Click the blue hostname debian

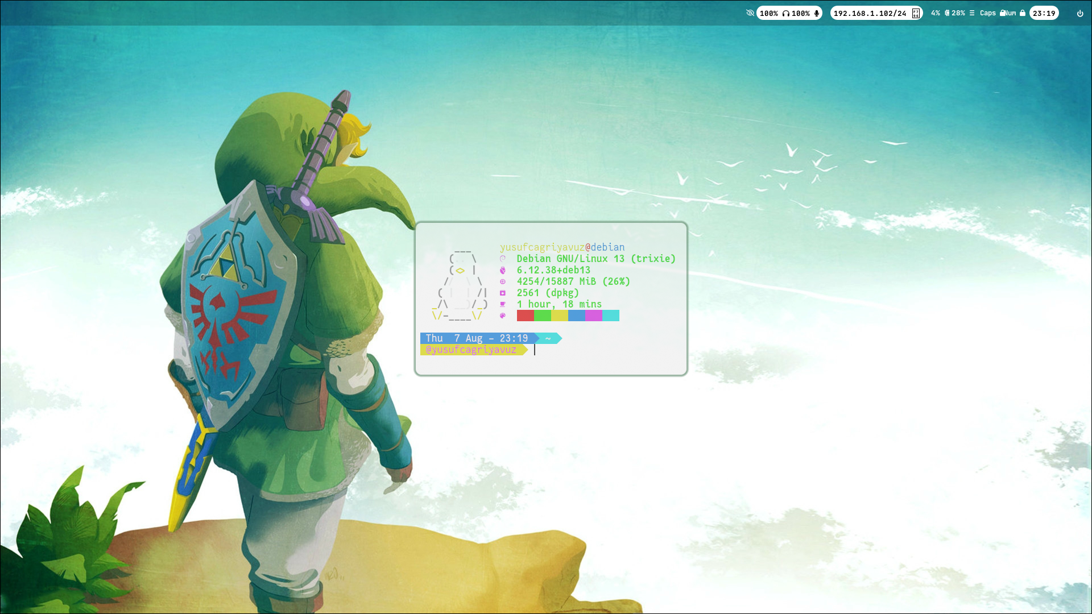point(608,247)
